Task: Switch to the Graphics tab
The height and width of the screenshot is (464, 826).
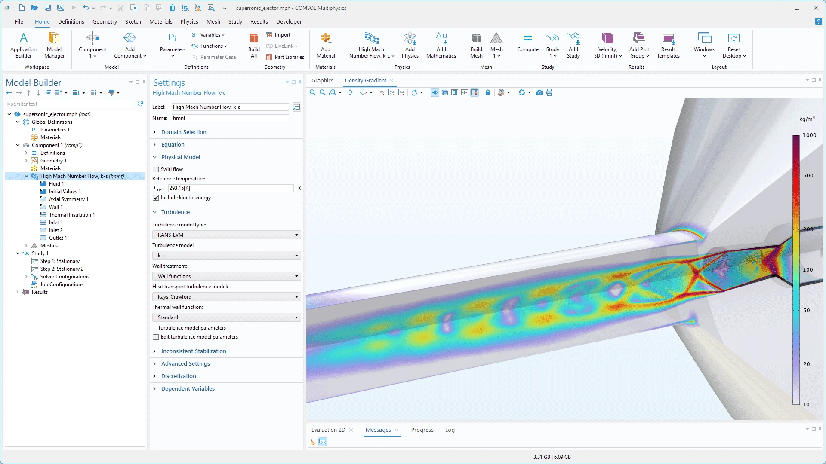Action: (x=322, y=80)
